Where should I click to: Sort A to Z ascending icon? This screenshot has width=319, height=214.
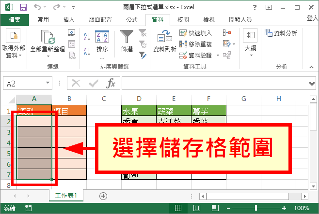(87, 36)
